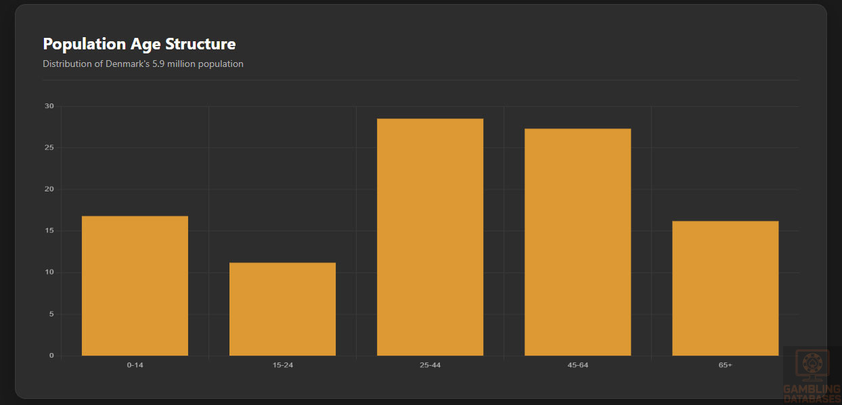
Task: Select the 65+ x-axis label
Action: click(x=725, y=365)
